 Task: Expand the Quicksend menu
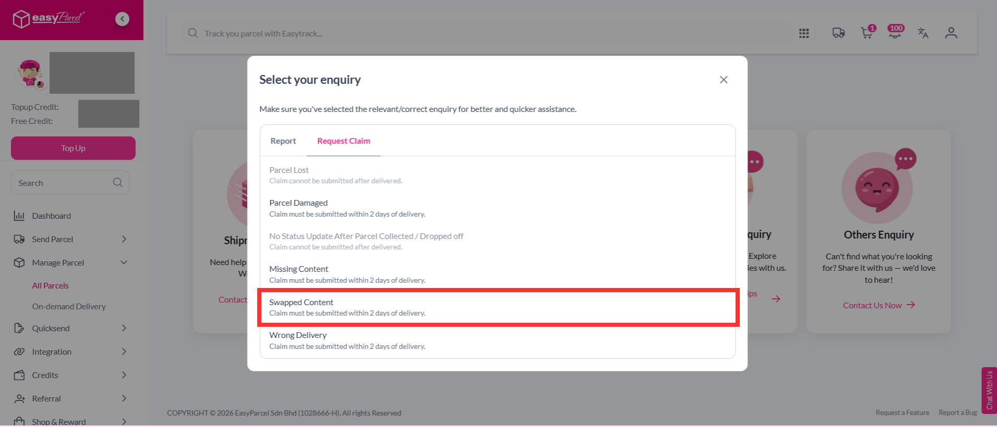tap(124, 328)
